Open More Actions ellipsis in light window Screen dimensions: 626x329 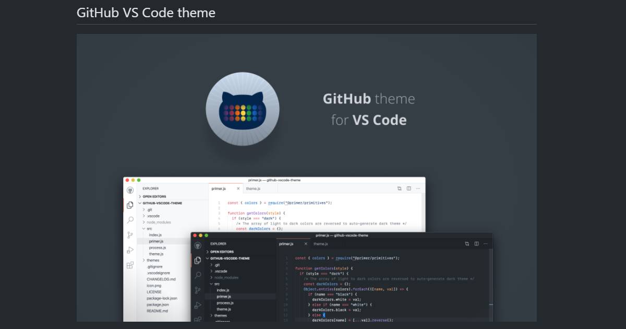(x=418, y=189)
